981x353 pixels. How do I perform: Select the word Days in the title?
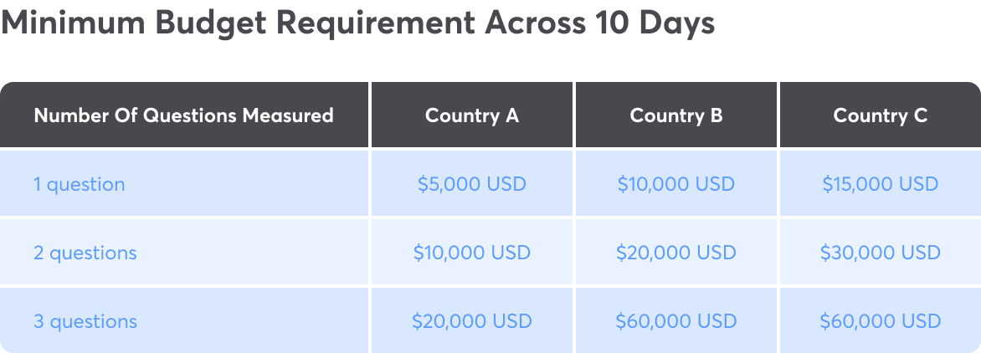[677, 25]
